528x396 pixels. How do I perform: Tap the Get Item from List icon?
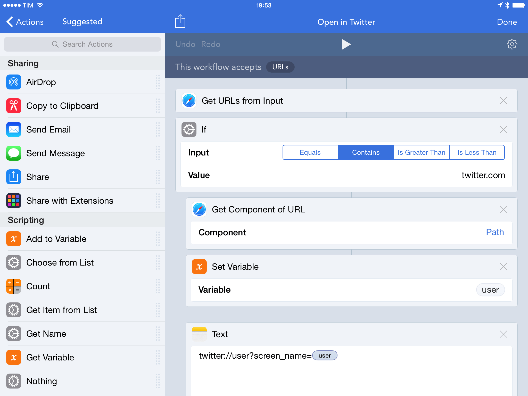14,310
